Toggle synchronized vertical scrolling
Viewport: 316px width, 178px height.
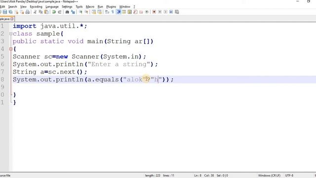[x=94, y=12]
